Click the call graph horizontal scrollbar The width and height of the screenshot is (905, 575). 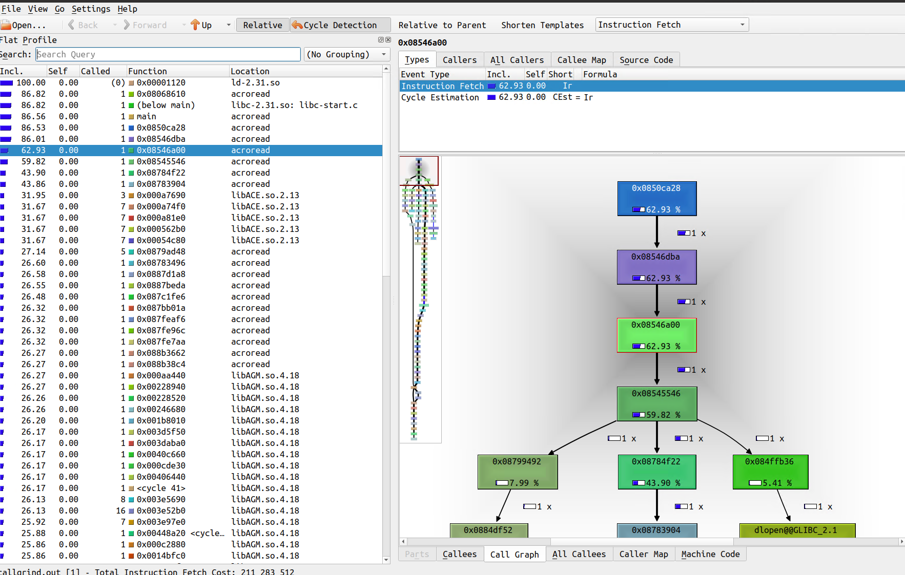point(642,541)
